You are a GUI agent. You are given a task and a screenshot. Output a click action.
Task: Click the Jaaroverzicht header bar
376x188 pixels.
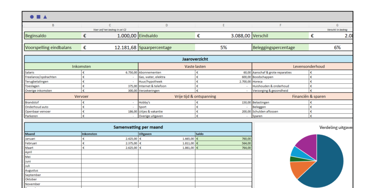point(189,59)
